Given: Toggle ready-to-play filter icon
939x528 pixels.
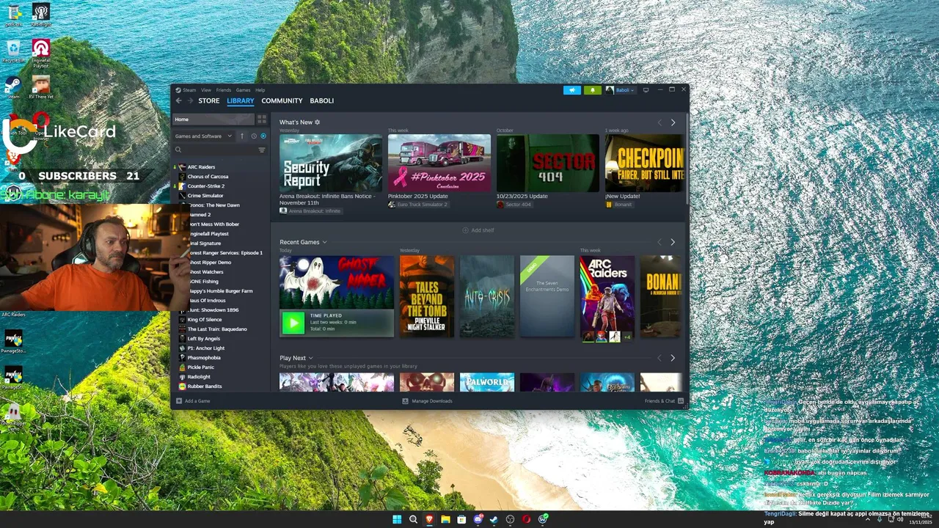Looking at the screenshot, I should 263,136.
